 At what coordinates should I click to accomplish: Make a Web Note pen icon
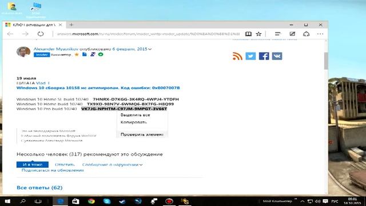pyautogui.click(x=292, y=34)
